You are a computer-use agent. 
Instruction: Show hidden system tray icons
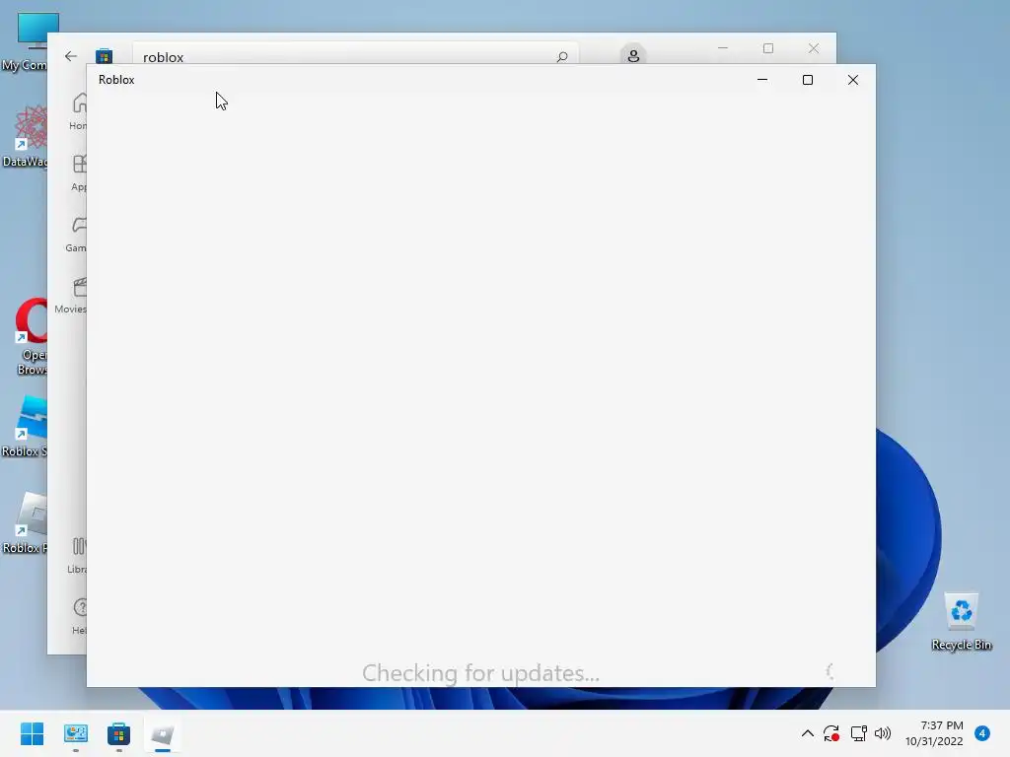pyautogui.click(x=807, y=733)
